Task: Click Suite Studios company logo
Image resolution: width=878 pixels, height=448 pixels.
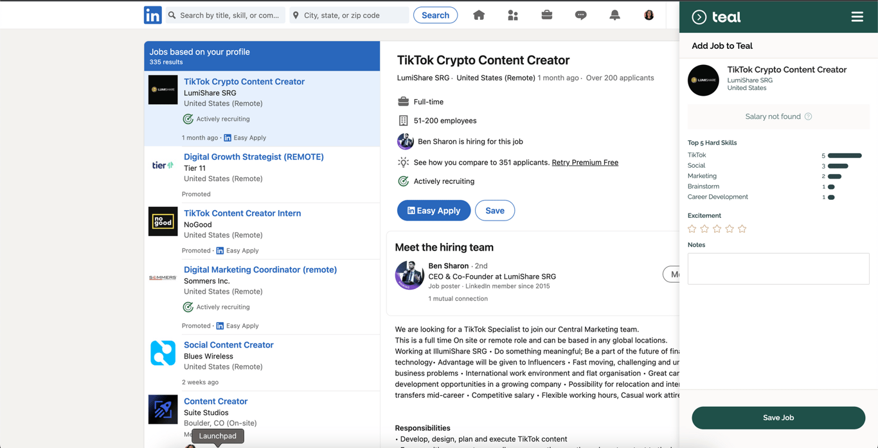Action: pos(163,409)
